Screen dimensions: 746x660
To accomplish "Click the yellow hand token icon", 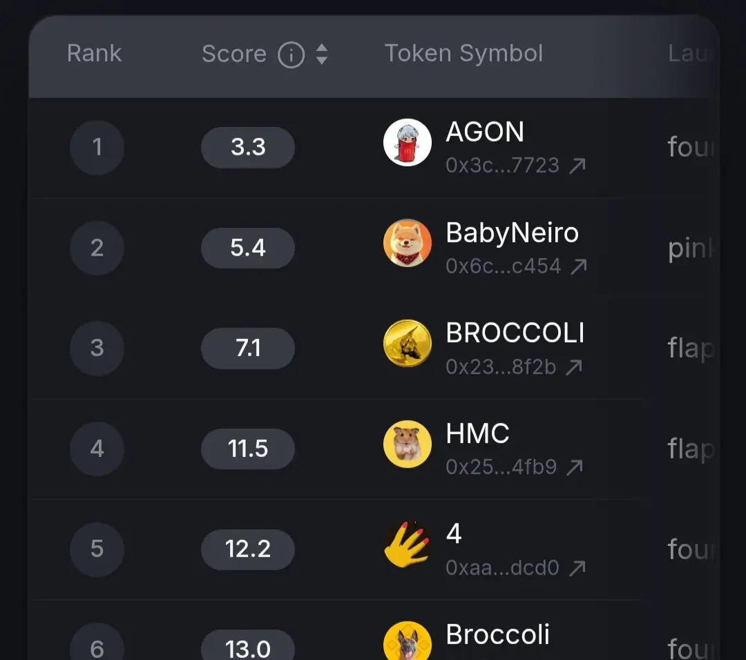I will [x=408, y=545].
